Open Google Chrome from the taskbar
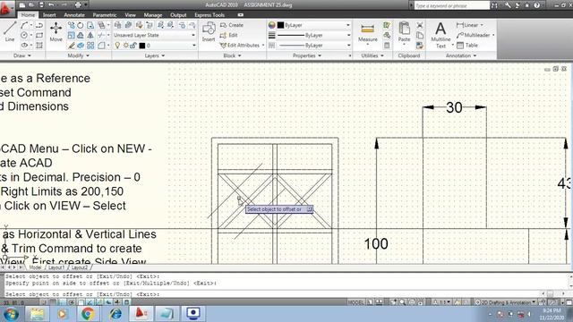This screenshot has width=573, height=322. click(x=88, y=313)
